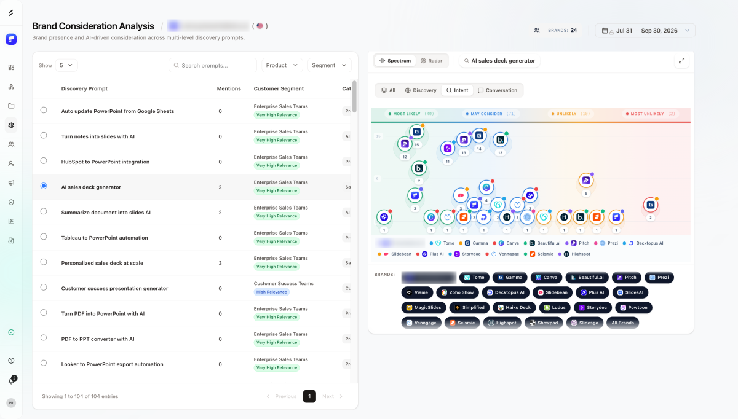Click the blue app logo icon

(11, 39)
